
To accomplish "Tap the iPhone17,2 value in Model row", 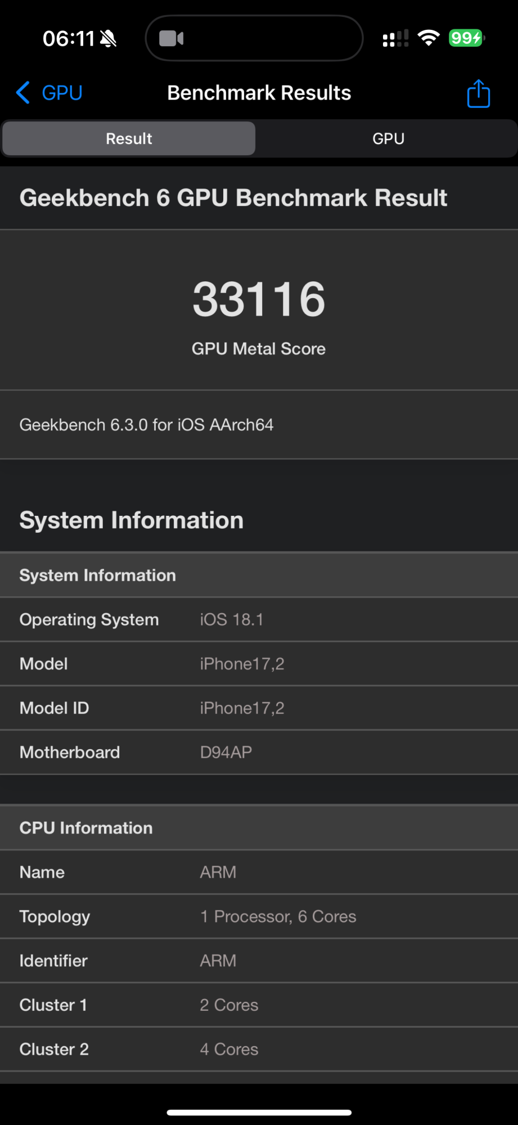I will (242, 664).
